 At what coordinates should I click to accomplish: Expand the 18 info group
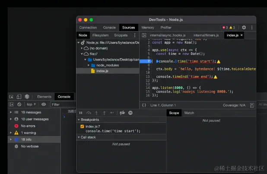click(x=11, y=139)
